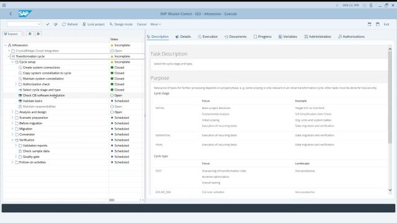Expand the Before migration folder
Image resolution: width=397 pixels, height=223 pixels.
[x=12, y=123]
